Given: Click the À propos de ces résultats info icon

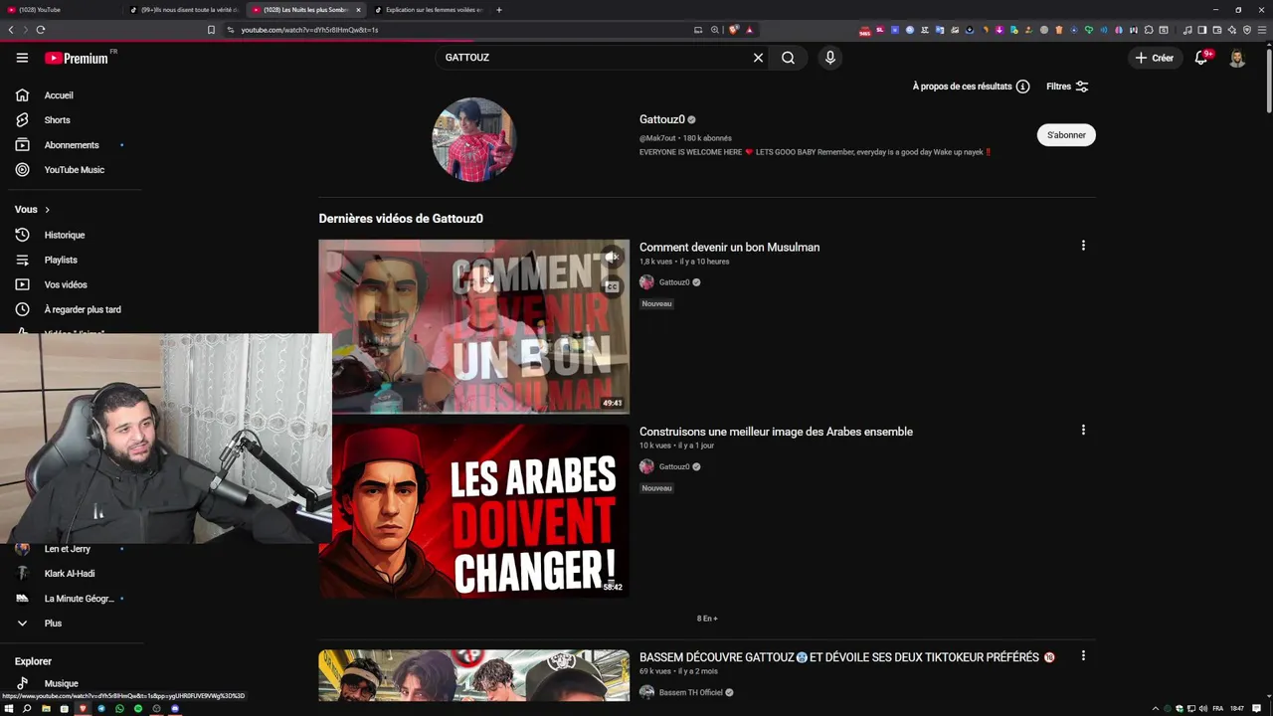Looking at the screenshot, I should click(1022, 87).
